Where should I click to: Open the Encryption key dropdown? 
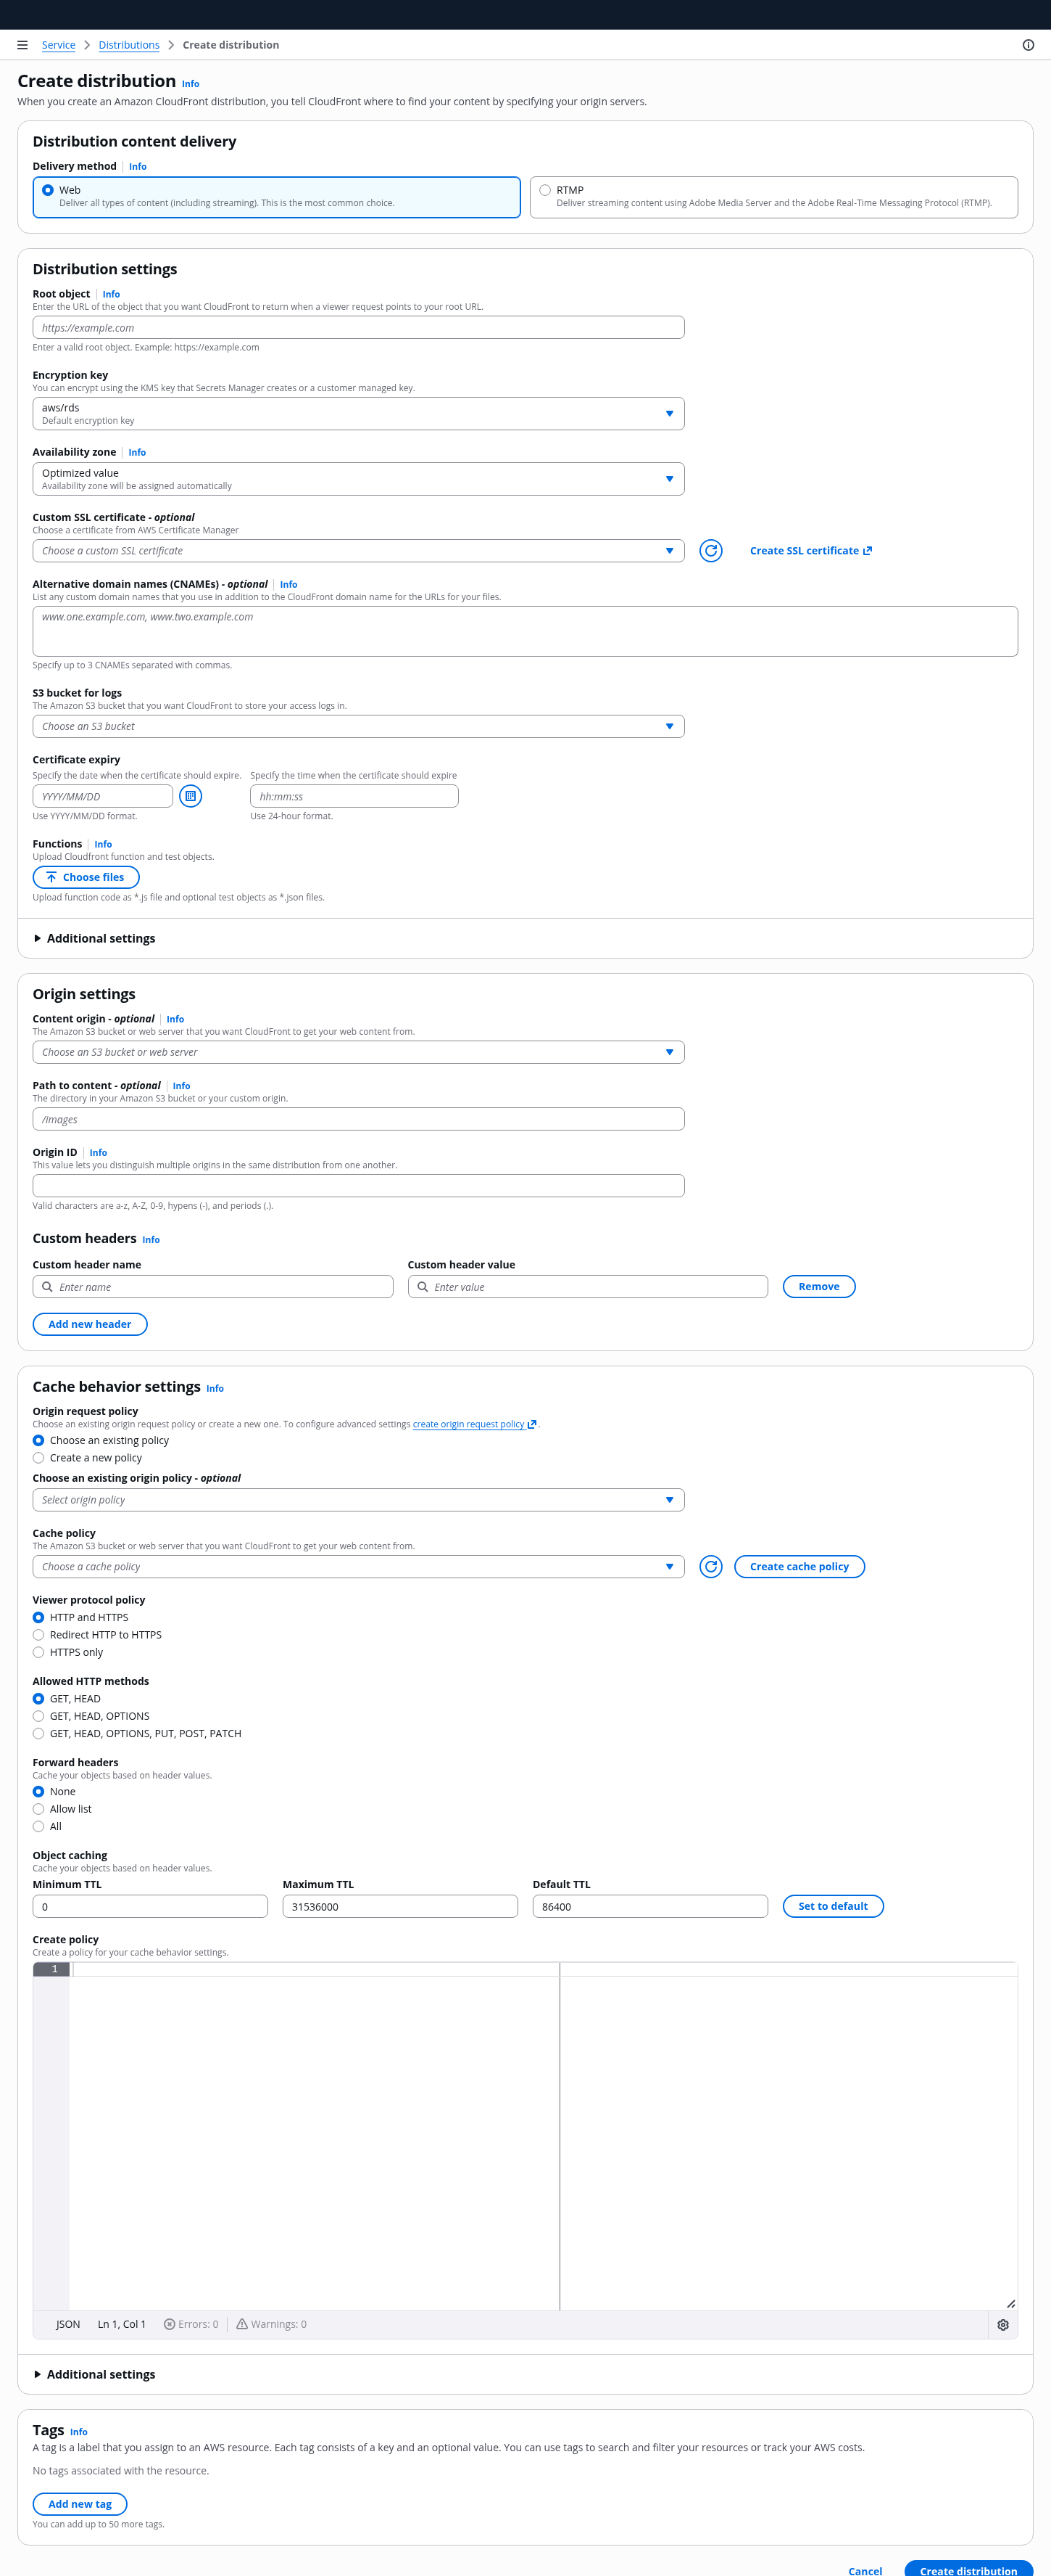tap(357, 414)
